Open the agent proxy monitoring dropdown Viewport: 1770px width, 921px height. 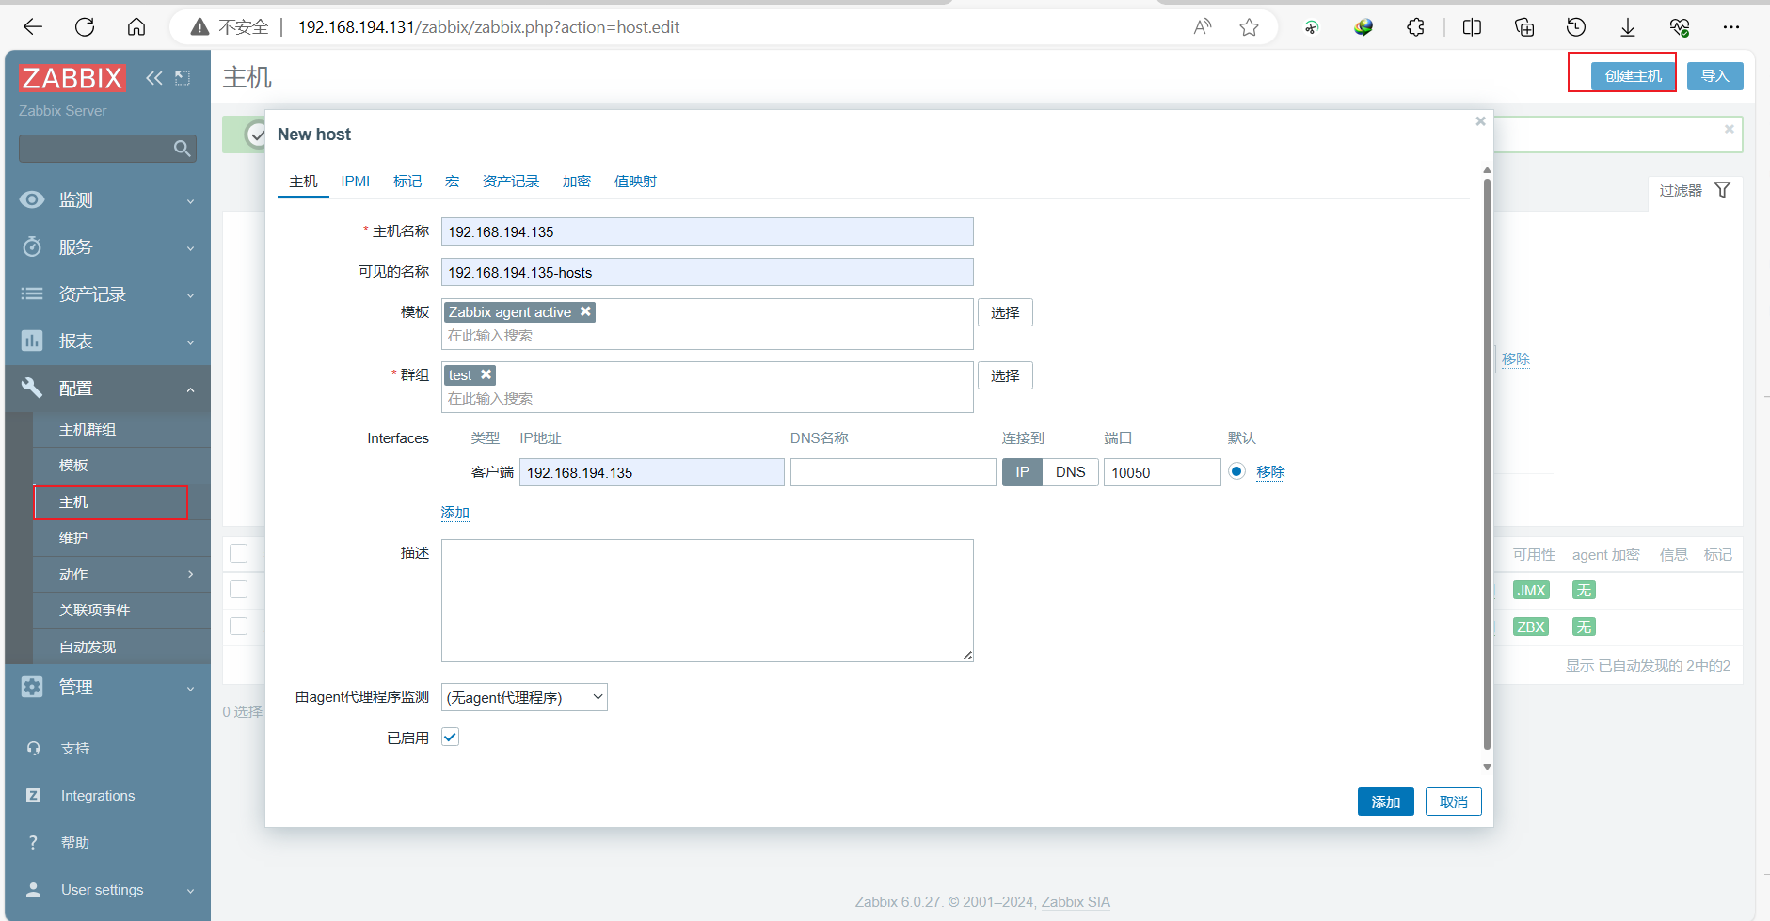point(524,697)
